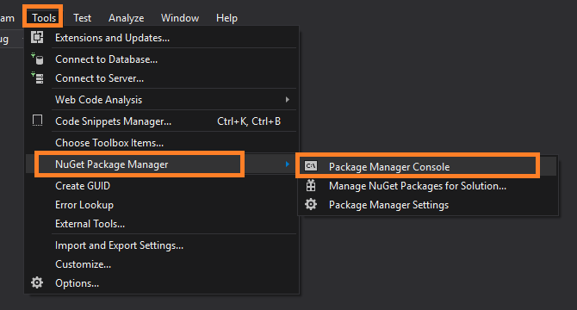This screenshot has width=577, height=310.
Task: Click the Connect to Server icon
Action: [x=37, y=78]
